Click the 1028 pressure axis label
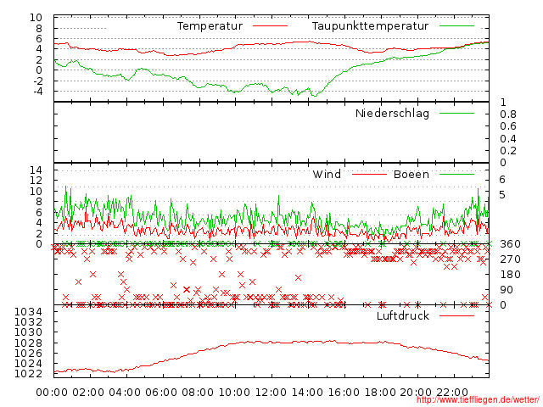This screenshot has width=543, height=407. click(28, 343)
